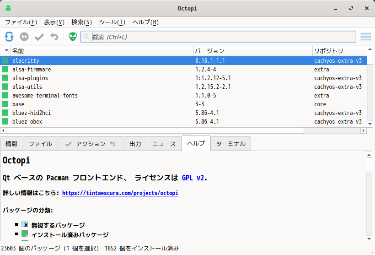This screenshot has width=375, height=255.
Task: Click the ignored package icon in help text
Action: click(25, 224)
